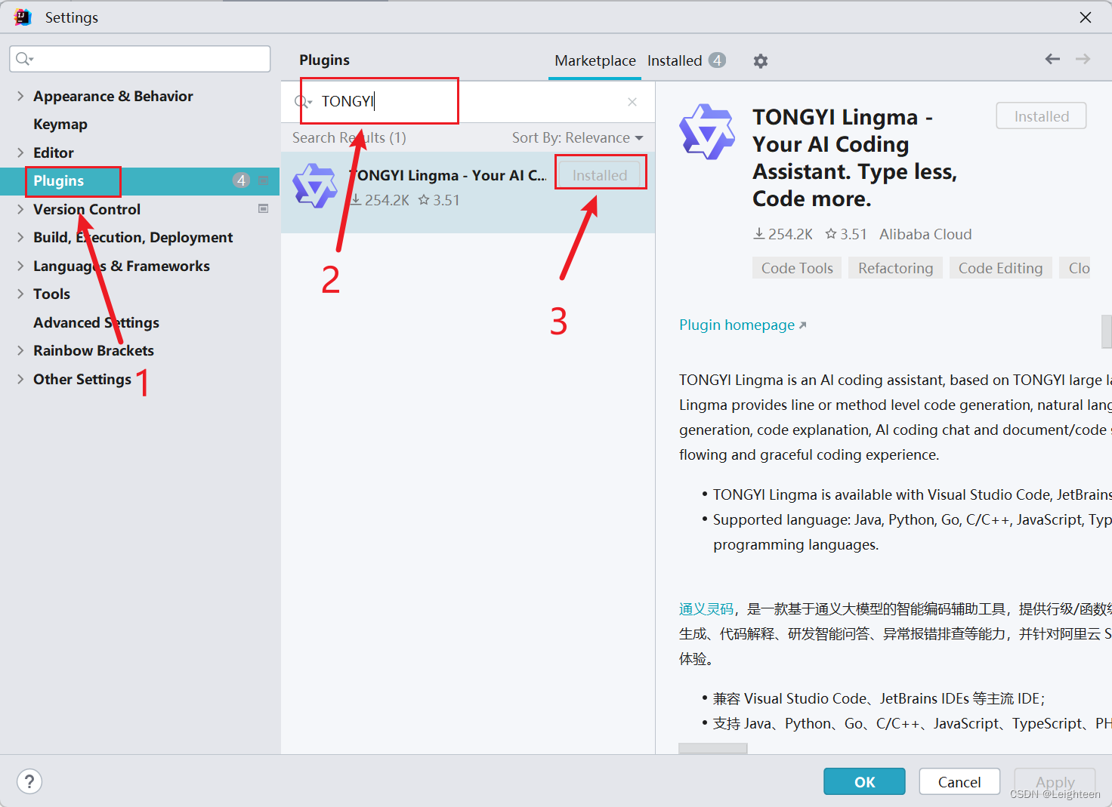This screenshot has height=807, width=1112.
Task: Click the settings search magnifier icon
Action: pos(25,59)
